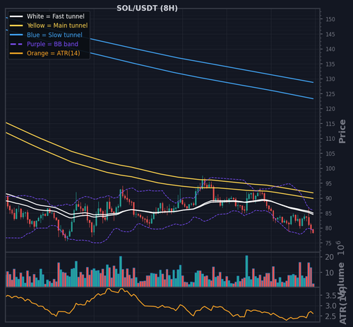Click the purple dashed line sample in legend

tap(16, 44)
